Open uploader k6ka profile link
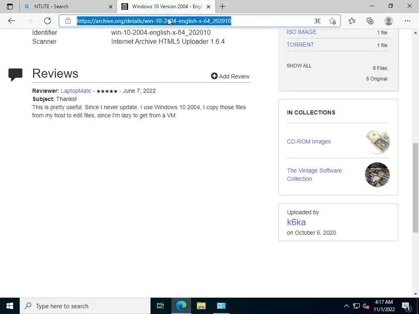This screenshot has width=419, height=314. 296,222
